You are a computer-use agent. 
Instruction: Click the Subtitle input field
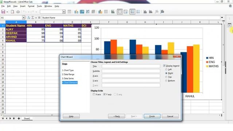[x=131, y=71]
